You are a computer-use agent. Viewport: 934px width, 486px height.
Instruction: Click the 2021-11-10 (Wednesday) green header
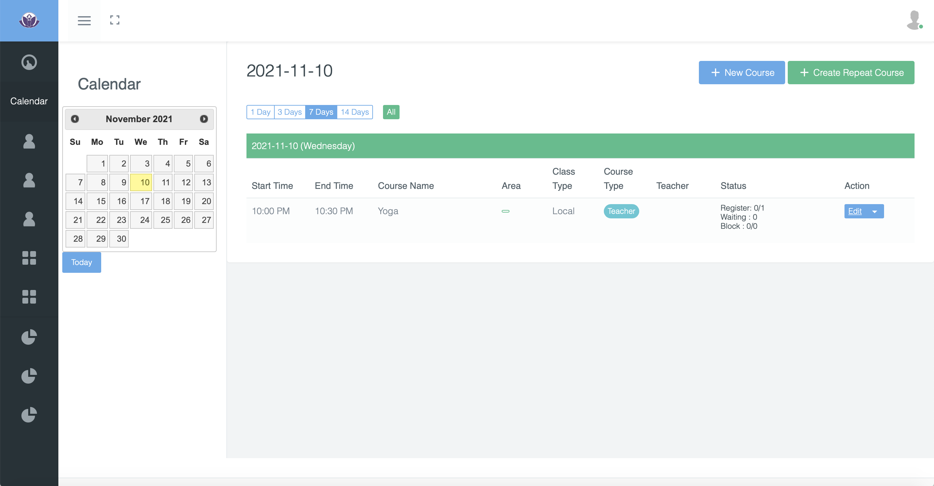pos(580,145)
